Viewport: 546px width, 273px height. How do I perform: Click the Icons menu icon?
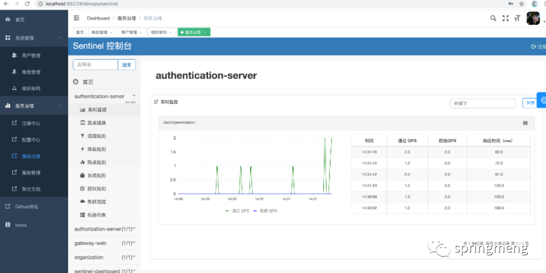click(8, 225)
